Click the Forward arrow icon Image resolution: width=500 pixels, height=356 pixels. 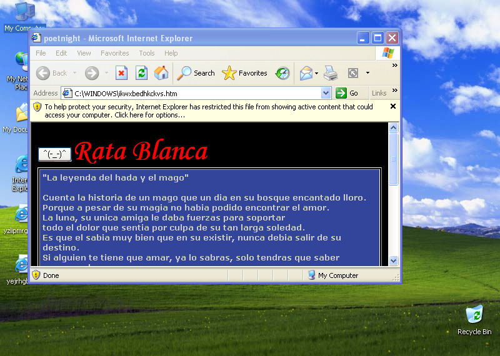(92, 73)
